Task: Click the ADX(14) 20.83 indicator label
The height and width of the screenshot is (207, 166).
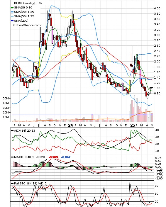Action: pyautogui.click(x=24, y=131)
